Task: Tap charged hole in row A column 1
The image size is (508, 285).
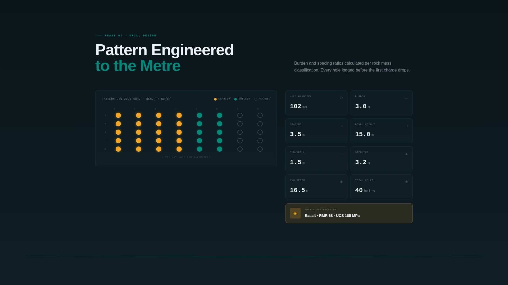Action: pyautogui.click(x=118, y=115)
